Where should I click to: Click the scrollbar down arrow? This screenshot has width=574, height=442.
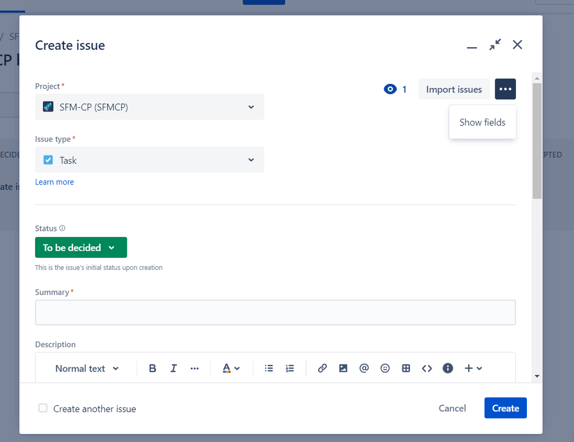click(537, 376)
